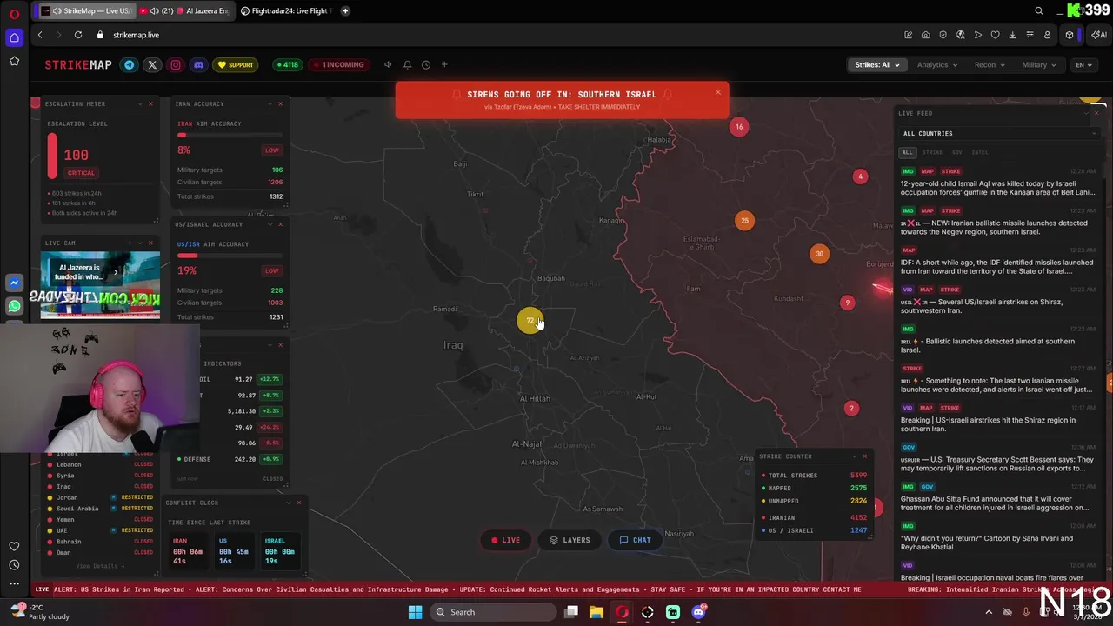Select the INTEL tab in Live Feed
1113x626 pixels.
[x=980, y=152]
